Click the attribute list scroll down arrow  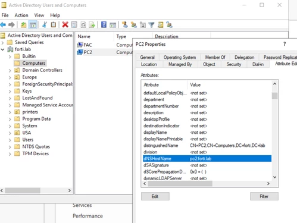click(x=274, y=177)
